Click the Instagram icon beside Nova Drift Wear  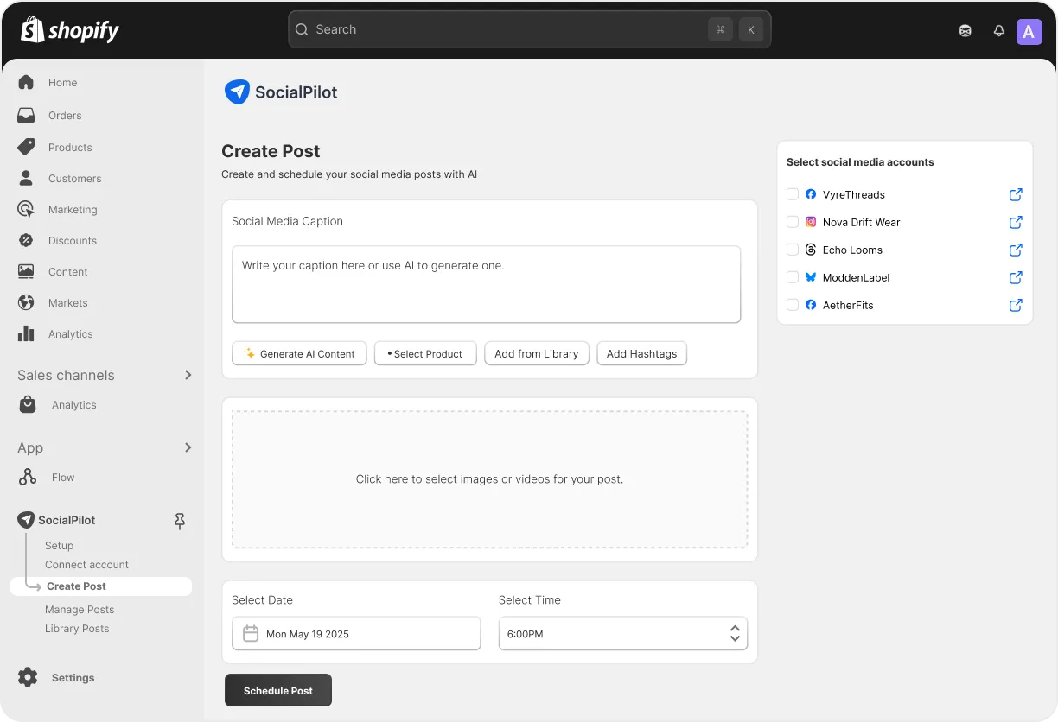point(810,222)
